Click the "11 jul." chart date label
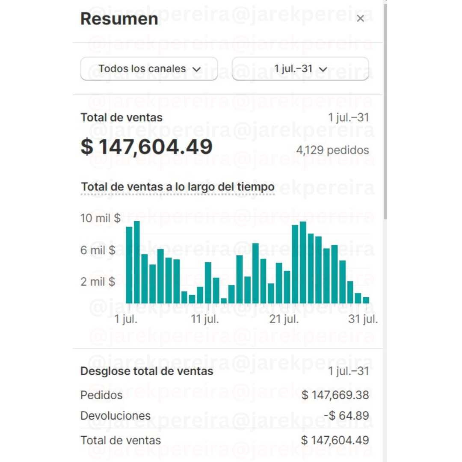This screenshot has width=462, height=462. tap(205, 319)
